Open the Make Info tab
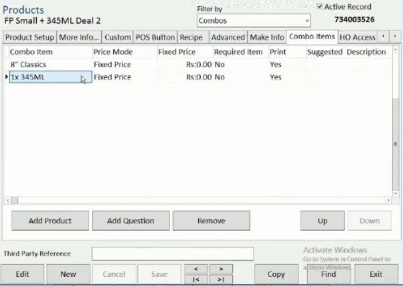This screenshot has height=286, width=403. click(267, 37)
